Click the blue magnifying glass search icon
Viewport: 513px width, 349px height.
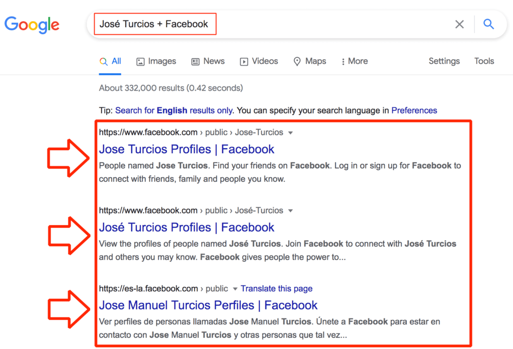coord(488,24)
